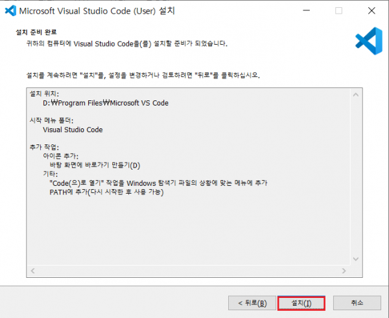Cancel setup with the 취소 button
This screenshot has width=389, height=318.
(x=357, y=303)
